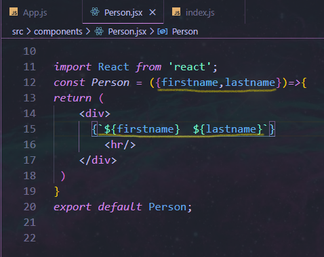Click the JS icon on App.js tab

(x=14, y=12)
